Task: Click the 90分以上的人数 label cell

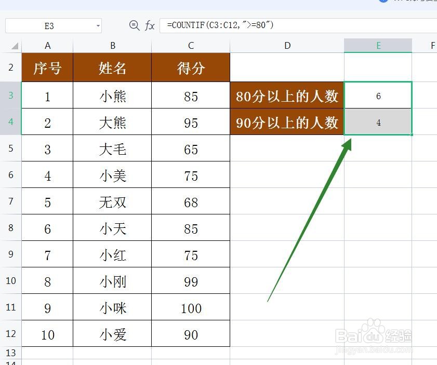Action: click(287, 123)
